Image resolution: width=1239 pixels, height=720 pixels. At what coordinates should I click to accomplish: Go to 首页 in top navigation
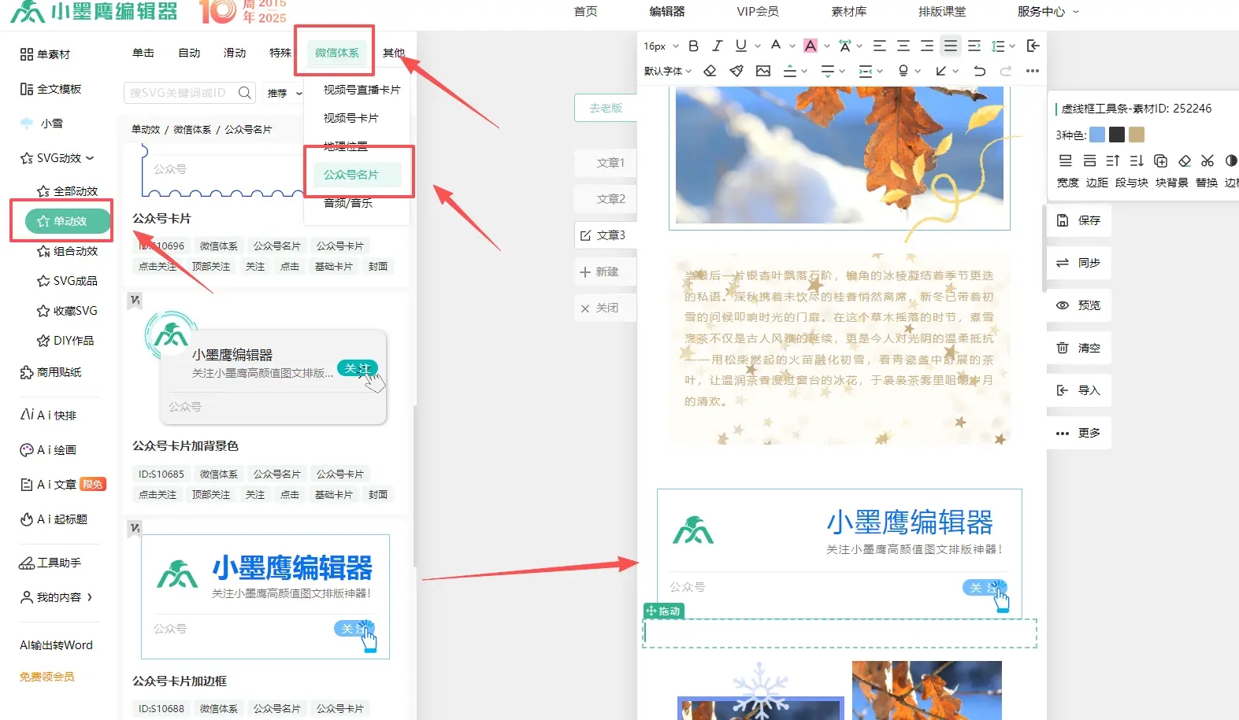click(585, 12)
